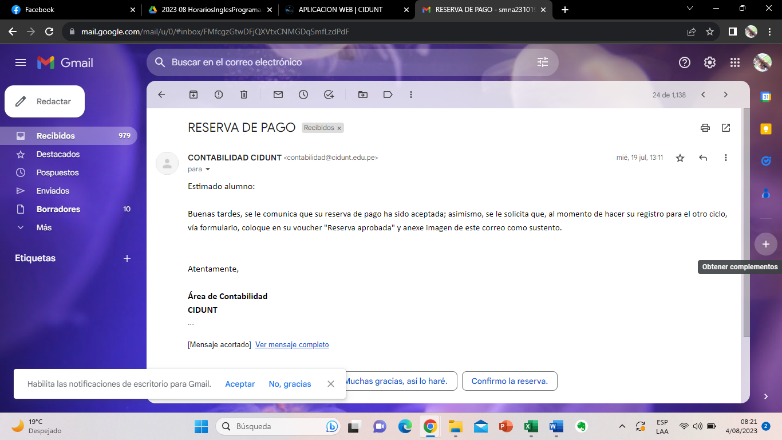Toggle the Gmail main menu hamburger

[21, 62]
